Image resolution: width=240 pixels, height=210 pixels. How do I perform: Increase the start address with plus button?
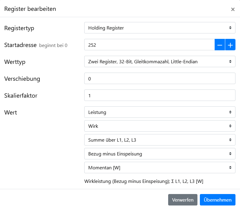click(x=230, y=45)
